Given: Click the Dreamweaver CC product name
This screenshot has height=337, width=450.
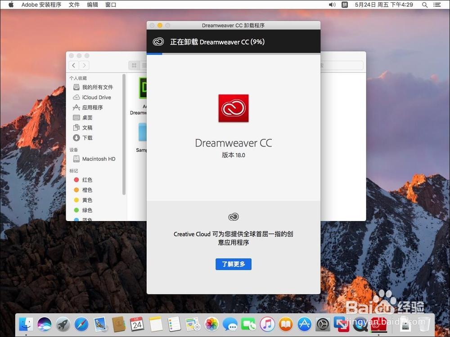Looking at the screenshot, I should [233, 143].
